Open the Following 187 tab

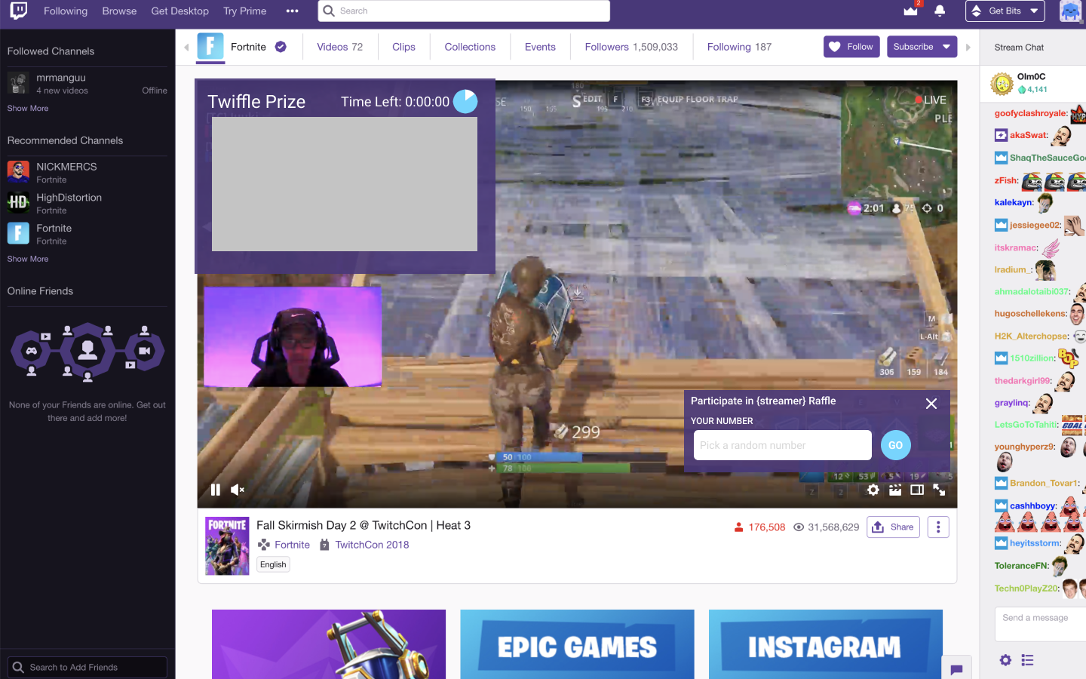click(x=739, y=47)
